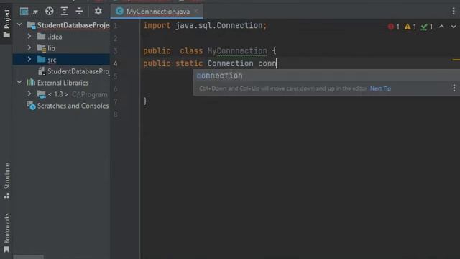The image size is (460, 259).
Task: Open the editor tabs more-options menu
Action: (454, 12)
